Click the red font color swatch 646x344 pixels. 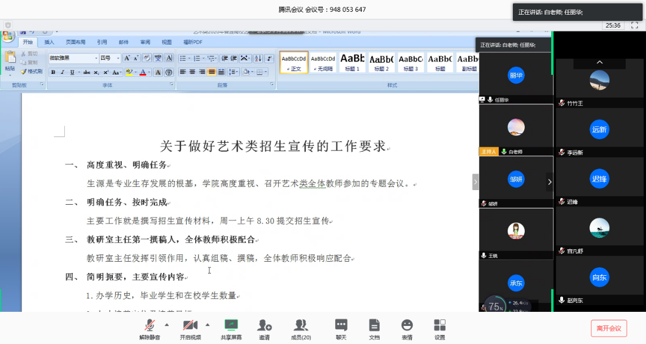pyautogui.click(x=142, y=72)
